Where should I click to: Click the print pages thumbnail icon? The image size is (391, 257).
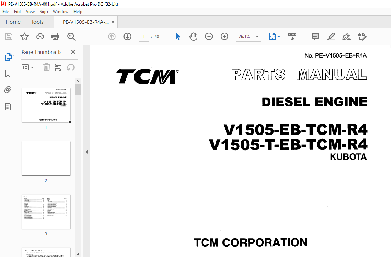(58, 67)
